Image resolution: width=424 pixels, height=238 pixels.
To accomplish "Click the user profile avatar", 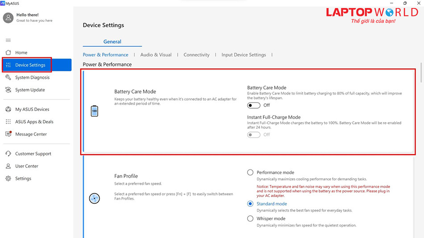I will click(8, 17).
